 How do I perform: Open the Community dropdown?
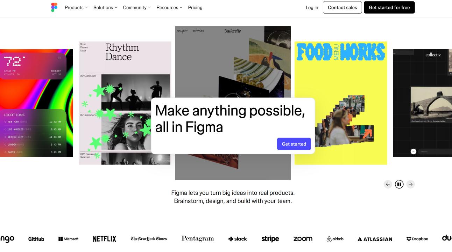pyautogui.click(x=137, y=7)
